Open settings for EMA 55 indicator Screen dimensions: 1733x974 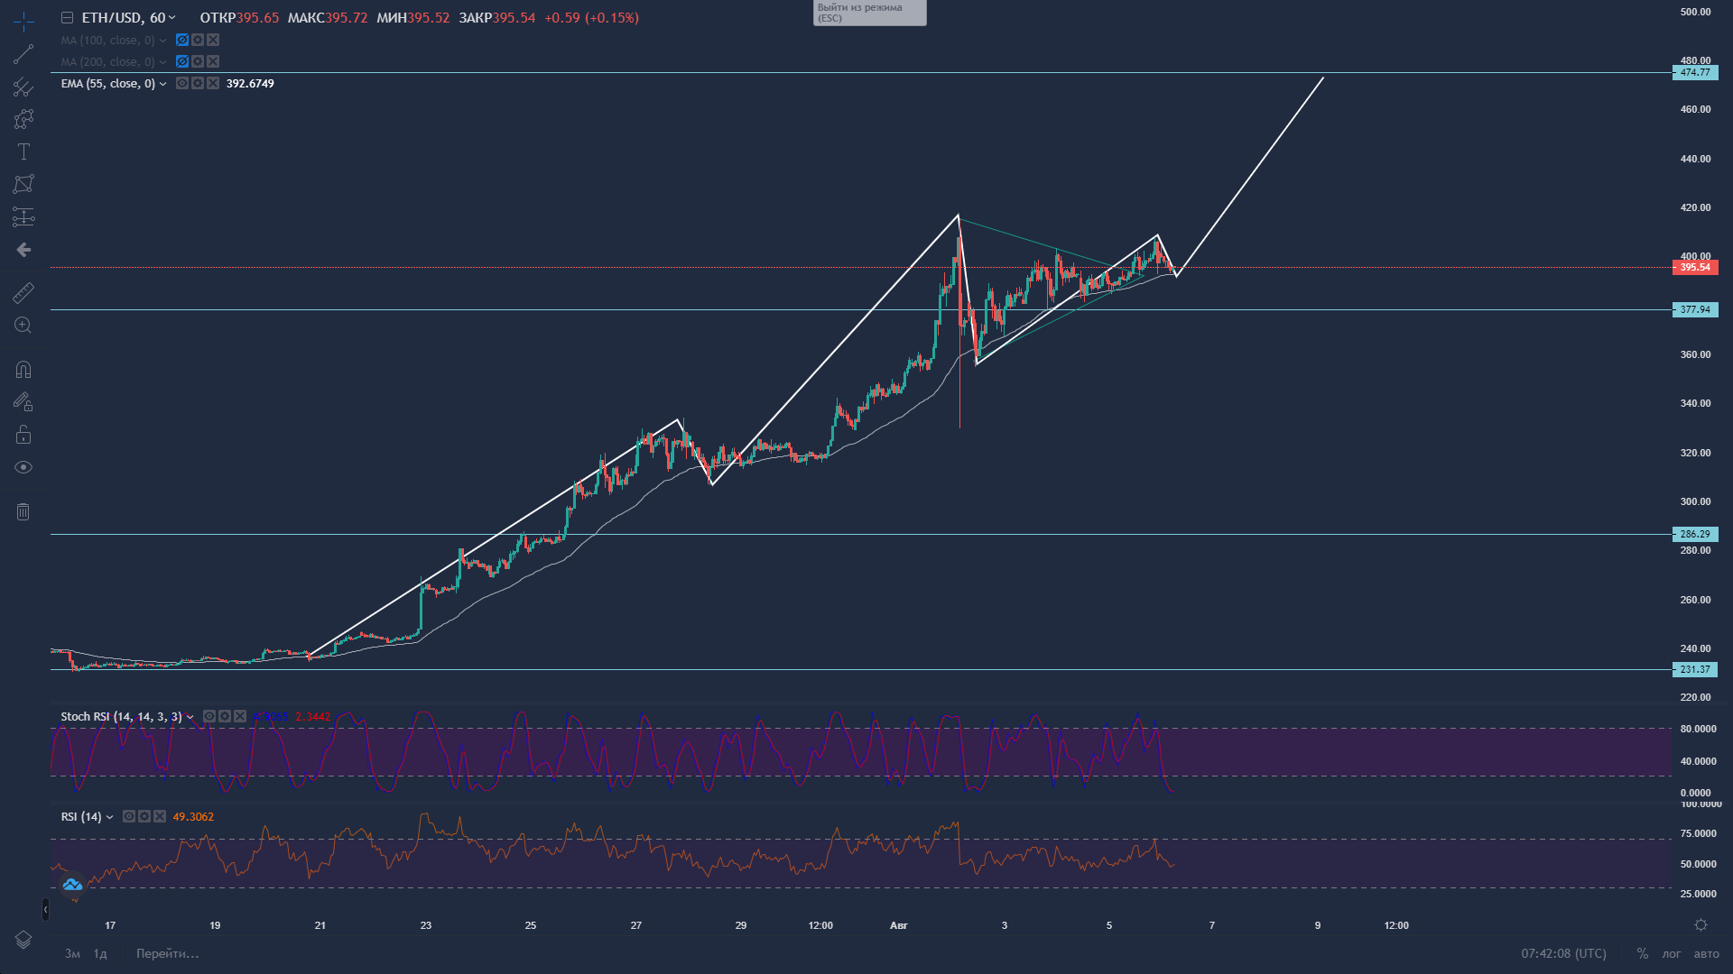click(198, 83)
